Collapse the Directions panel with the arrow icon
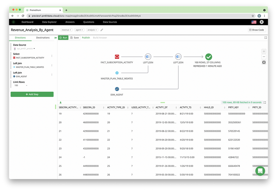The width and height of the screenshot is (277, 191). [55, 38]
